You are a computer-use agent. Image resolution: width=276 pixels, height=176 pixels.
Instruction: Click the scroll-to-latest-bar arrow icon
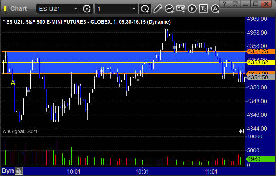[241, 131]
